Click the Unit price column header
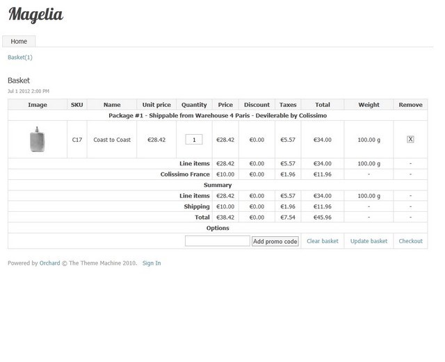The image size is (445, 362). (x=156, y=105)
